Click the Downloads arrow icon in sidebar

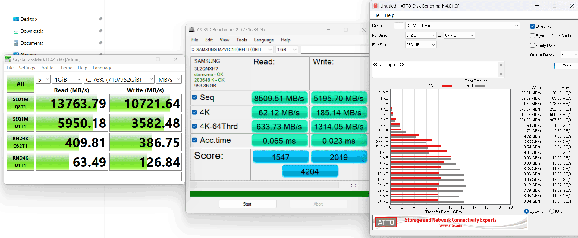coord(16,31)
